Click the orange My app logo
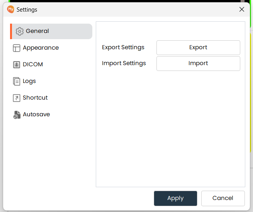Viewport: 253px width, 212px height. click(x=10, y=9)
